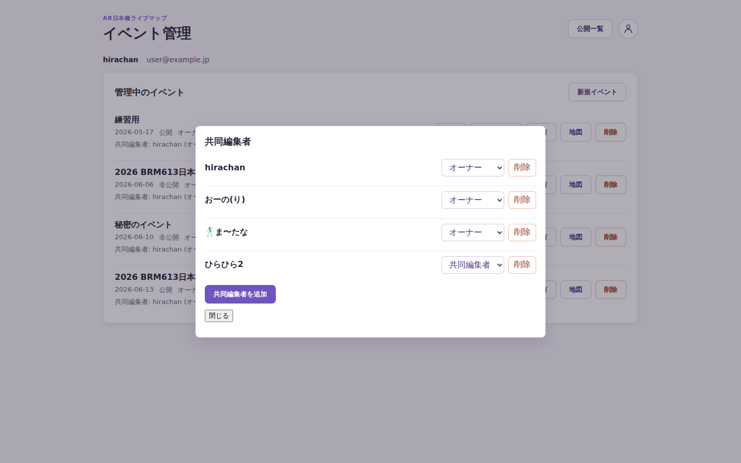This screenshot has height=463, width=741.
Task: Click hirachan name in dialog list
Action: tap(225, 168)
